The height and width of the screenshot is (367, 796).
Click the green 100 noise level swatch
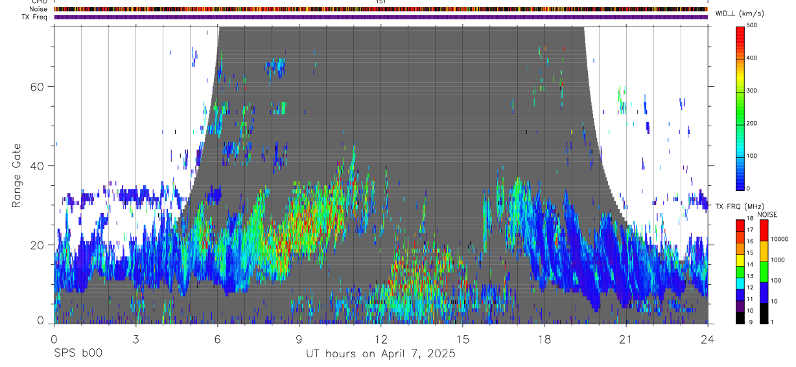tap(764, 272)
